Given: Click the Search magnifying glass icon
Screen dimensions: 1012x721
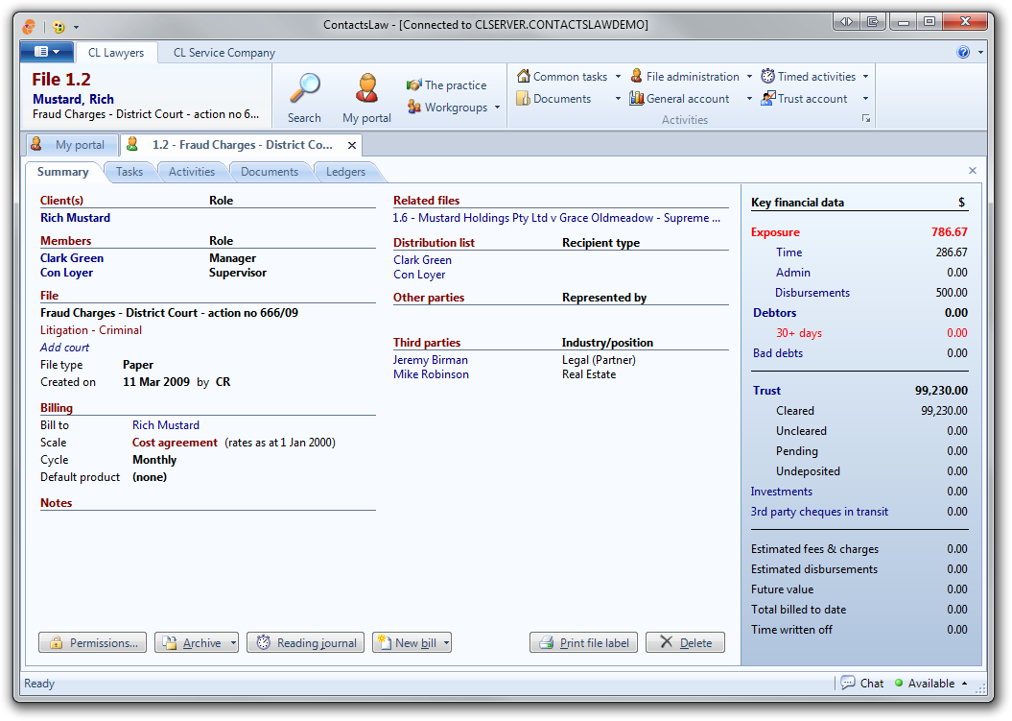Looking at the screenshot, I should pos(304,88).
